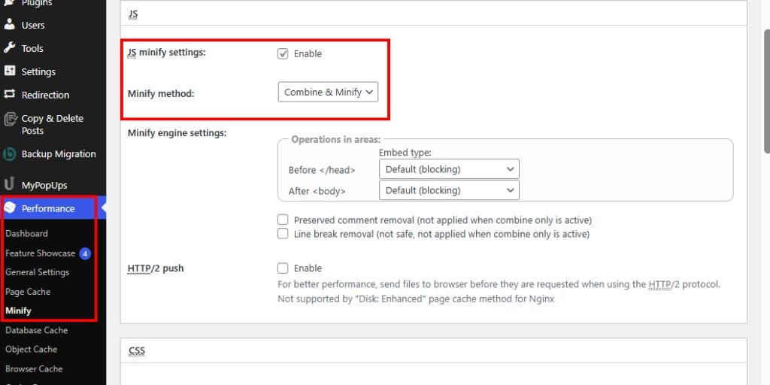Open Object Cache submenu link
Viewport: 770px width, 385px height.
click(32, 350)
